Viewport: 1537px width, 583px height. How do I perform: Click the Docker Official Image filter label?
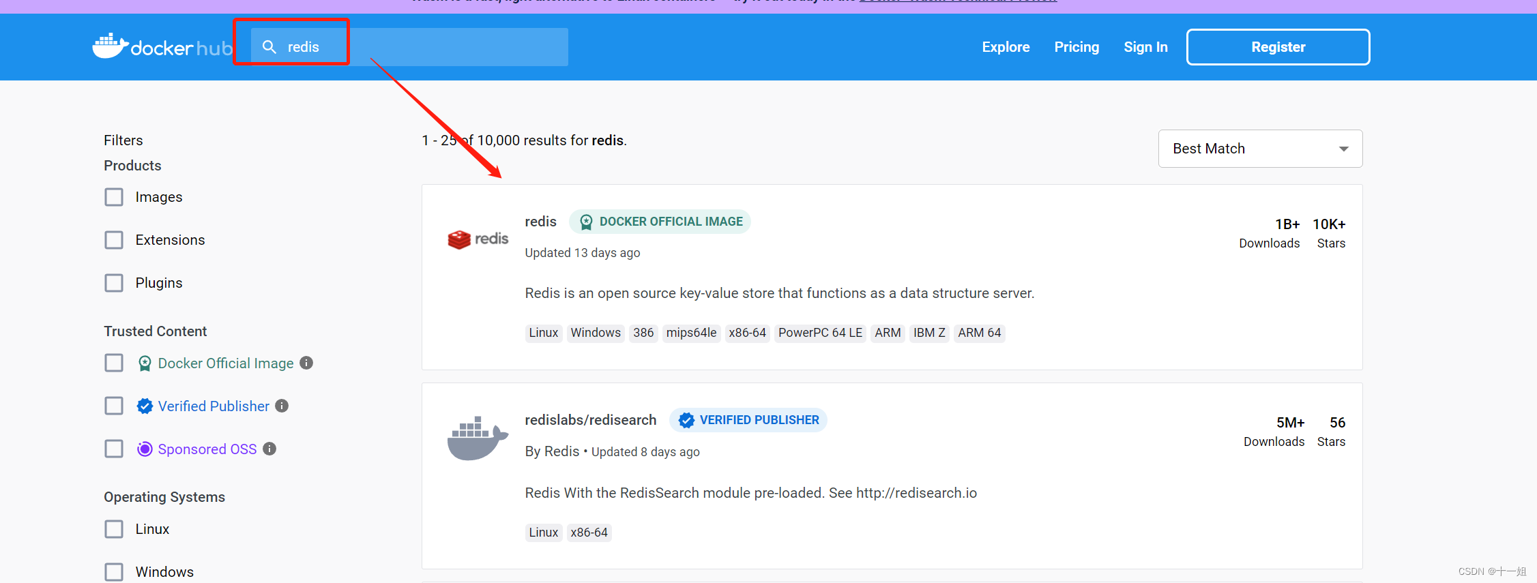[226, 363]
